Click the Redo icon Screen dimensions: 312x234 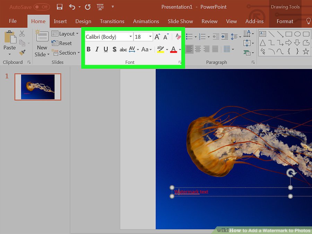click(88, 7)
